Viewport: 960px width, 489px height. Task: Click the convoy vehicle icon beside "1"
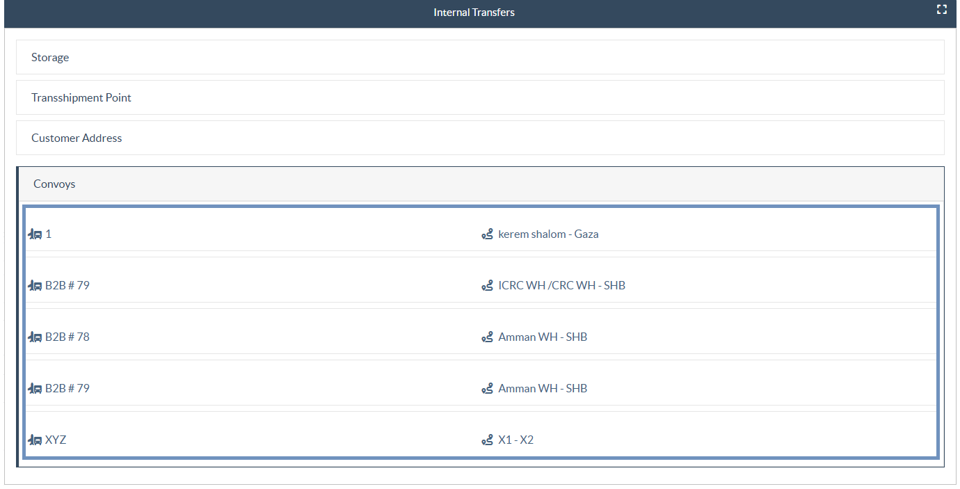[35, 234]
